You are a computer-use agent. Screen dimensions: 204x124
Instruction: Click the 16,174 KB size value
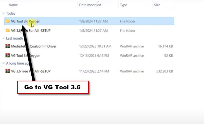coord(165,46)
